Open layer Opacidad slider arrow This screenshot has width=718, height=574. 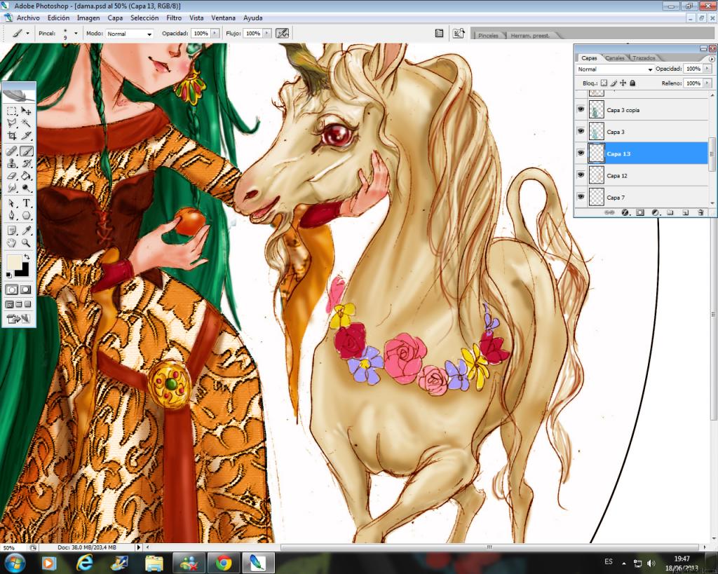[x=707, y=69]
